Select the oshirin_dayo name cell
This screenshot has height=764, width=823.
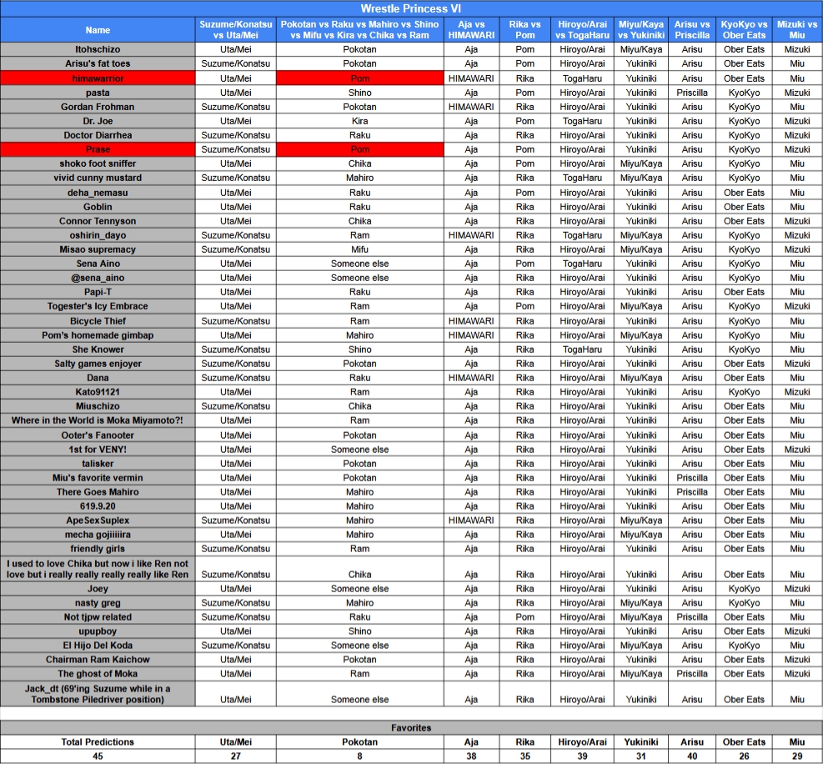98,235
